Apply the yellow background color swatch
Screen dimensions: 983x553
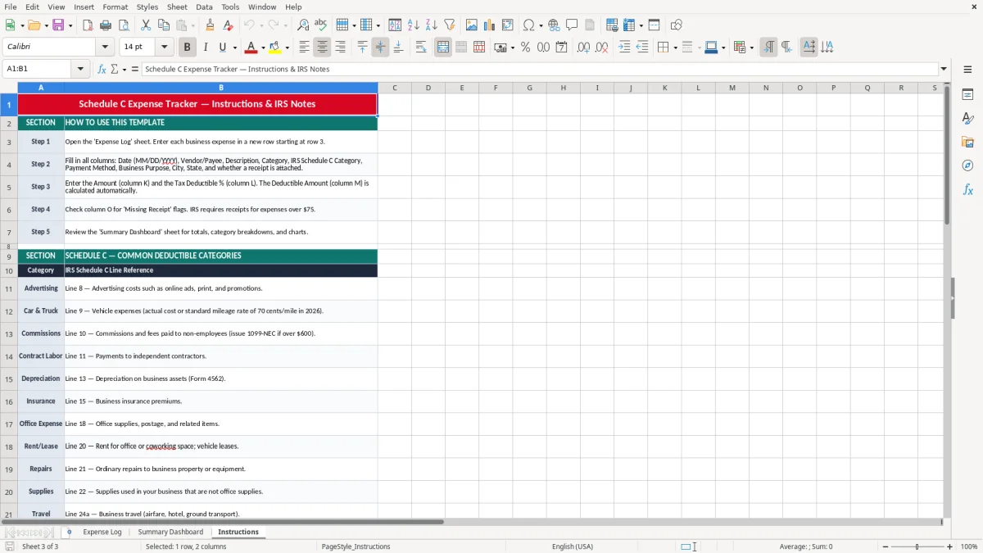[275, 48]
